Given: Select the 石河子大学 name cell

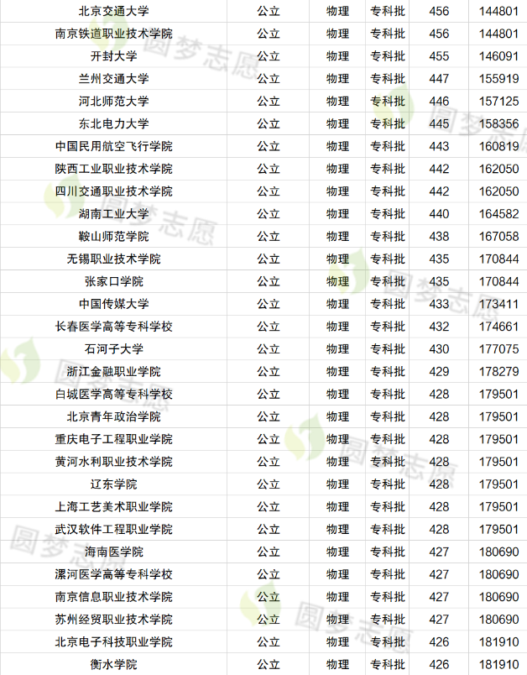Looking at the screenshot, I should pyautogui.click(x=113, y=349).
